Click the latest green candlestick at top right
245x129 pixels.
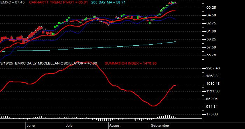(173, 2)
